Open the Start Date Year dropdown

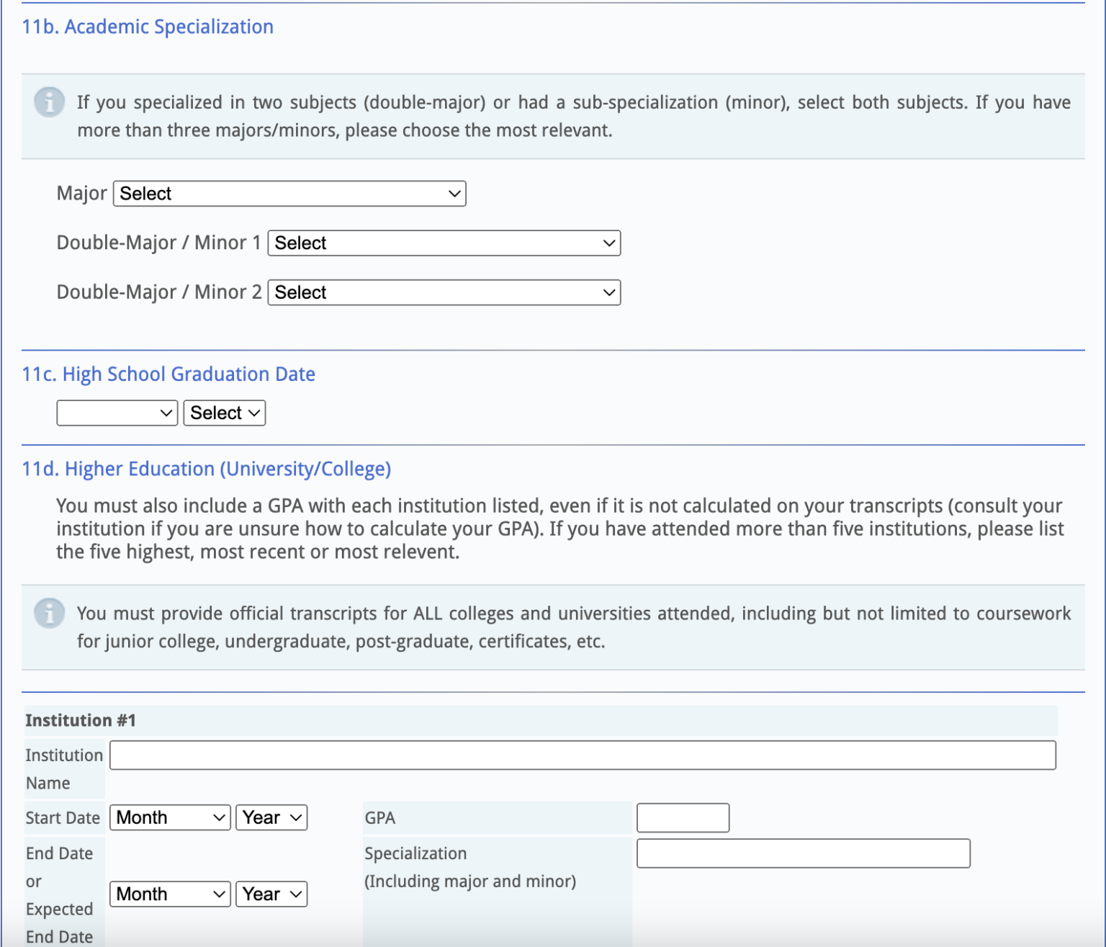(271, 818)
